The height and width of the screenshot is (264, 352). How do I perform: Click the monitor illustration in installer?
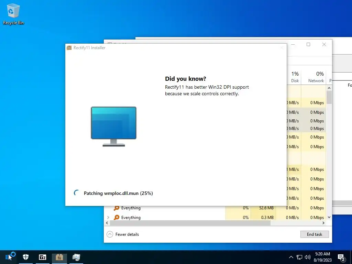tap(113, 126)
